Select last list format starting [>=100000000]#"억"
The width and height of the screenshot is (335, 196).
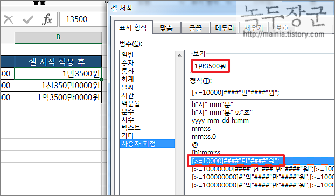click(262, 185)
